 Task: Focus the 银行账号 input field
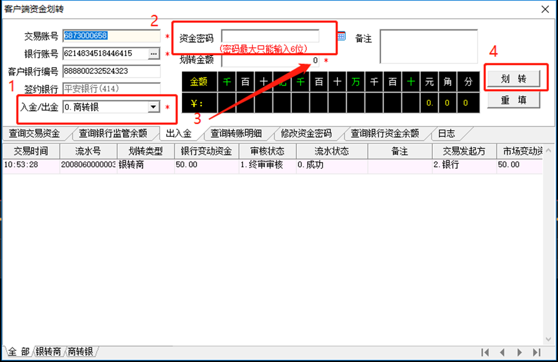tap(105, 53)
